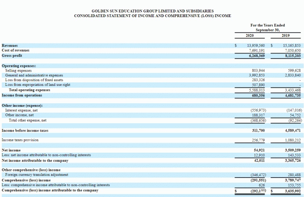This screenshot has height=197, width=304.
Task: Select General and administrative expenses 3,992,853
Action: 257,75
